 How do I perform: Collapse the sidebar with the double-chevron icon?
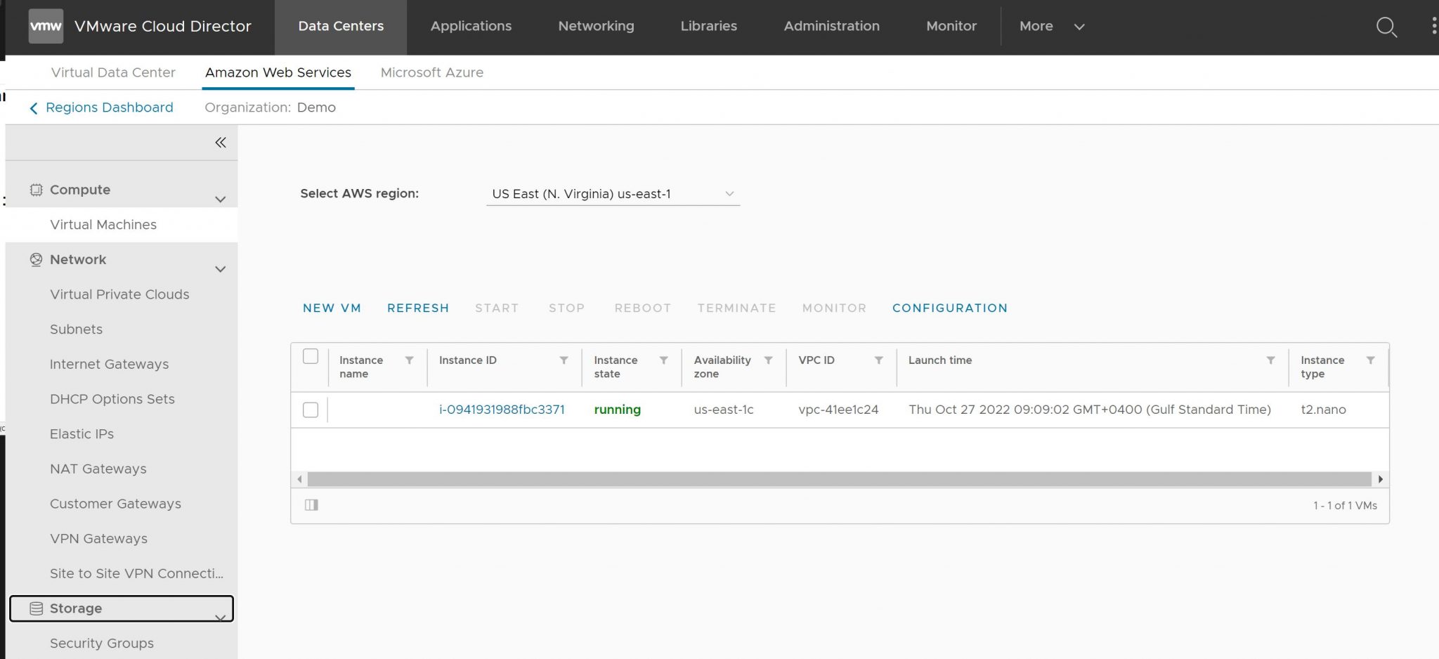coord(220,142)
